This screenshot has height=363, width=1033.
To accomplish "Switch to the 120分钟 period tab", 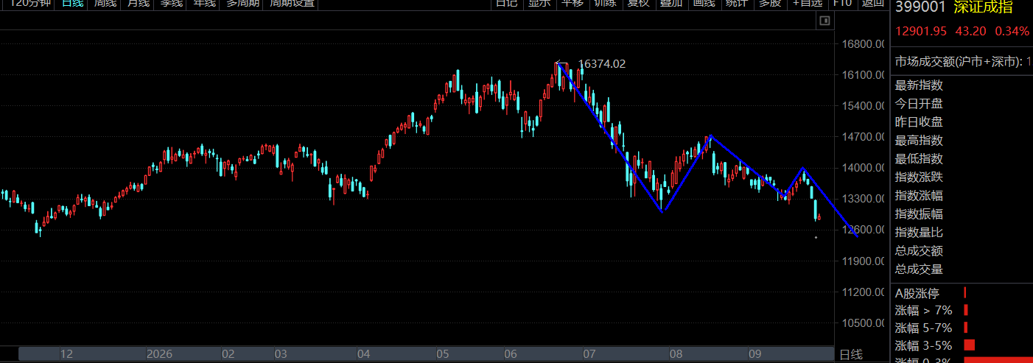I will click(30, 3).
